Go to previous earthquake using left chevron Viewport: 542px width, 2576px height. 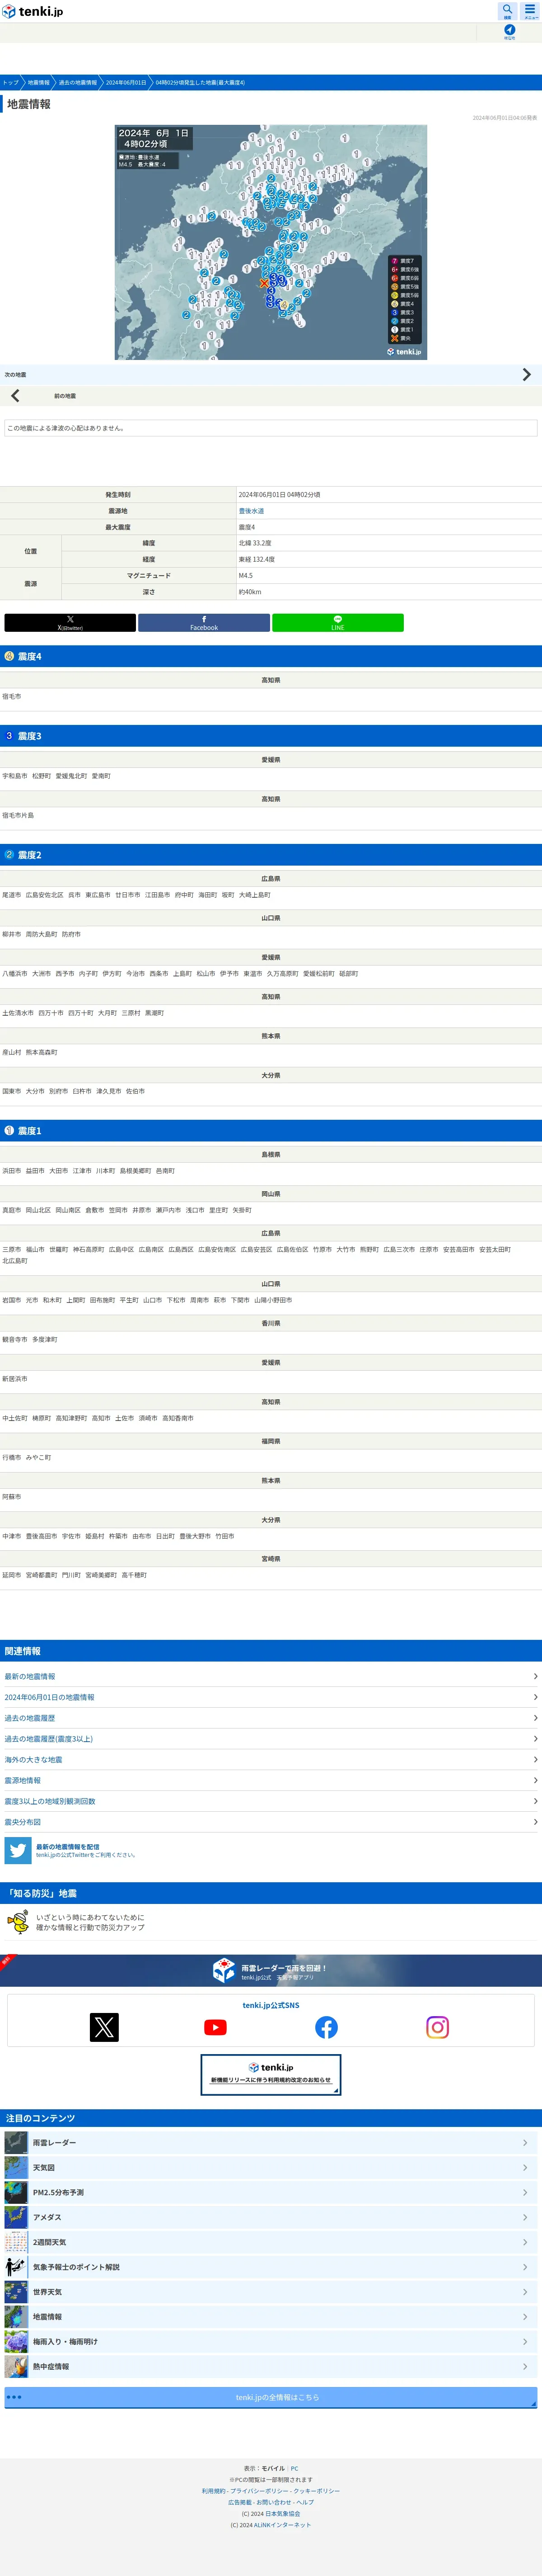(15, 396)
